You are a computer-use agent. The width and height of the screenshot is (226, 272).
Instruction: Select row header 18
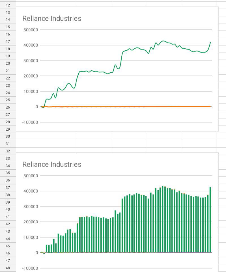[x=8, y=49]
